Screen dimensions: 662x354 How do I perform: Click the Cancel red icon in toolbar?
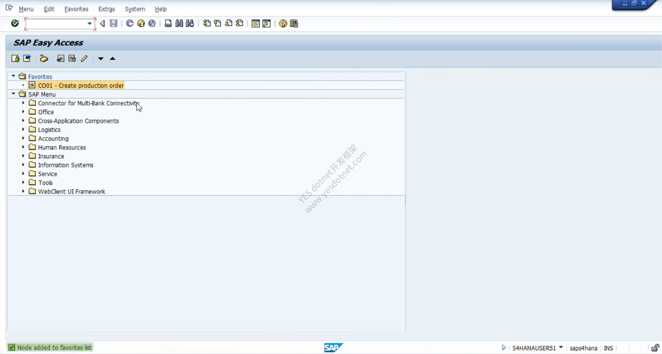click(152, 23)
